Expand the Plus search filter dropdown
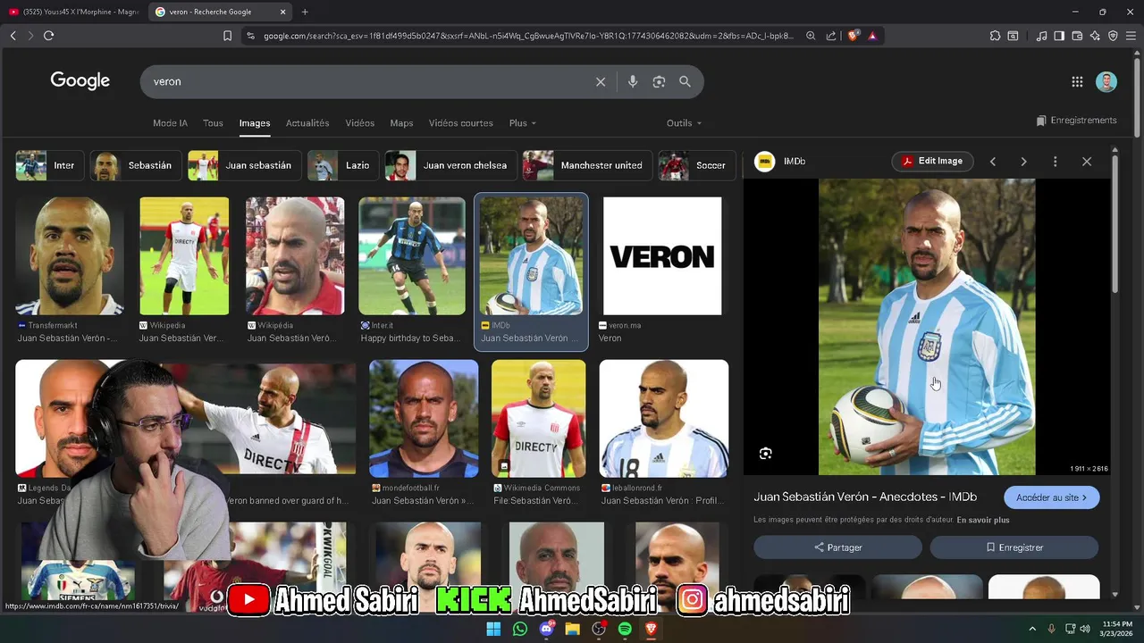 523,123
